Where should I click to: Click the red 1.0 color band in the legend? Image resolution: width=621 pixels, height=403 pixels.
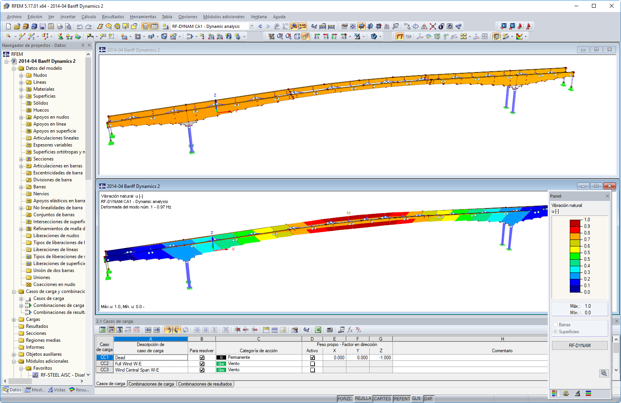(x=574, y=222)
